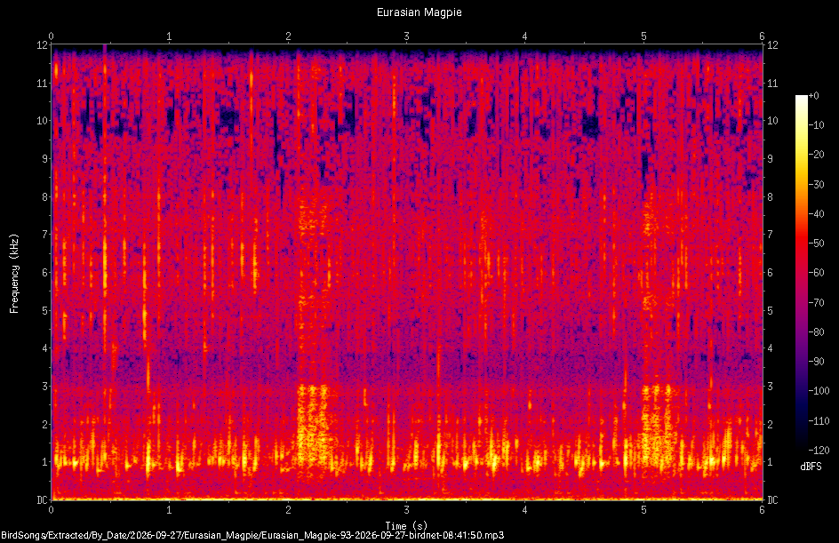Image resolution: width=839 pixels, height=543 pixels.
Task: Click the '9' label on the right frequency axis
Action: pyautogui.click(x=771, y=159)
